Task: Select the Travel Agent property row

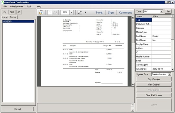Action: pos(153,65)
